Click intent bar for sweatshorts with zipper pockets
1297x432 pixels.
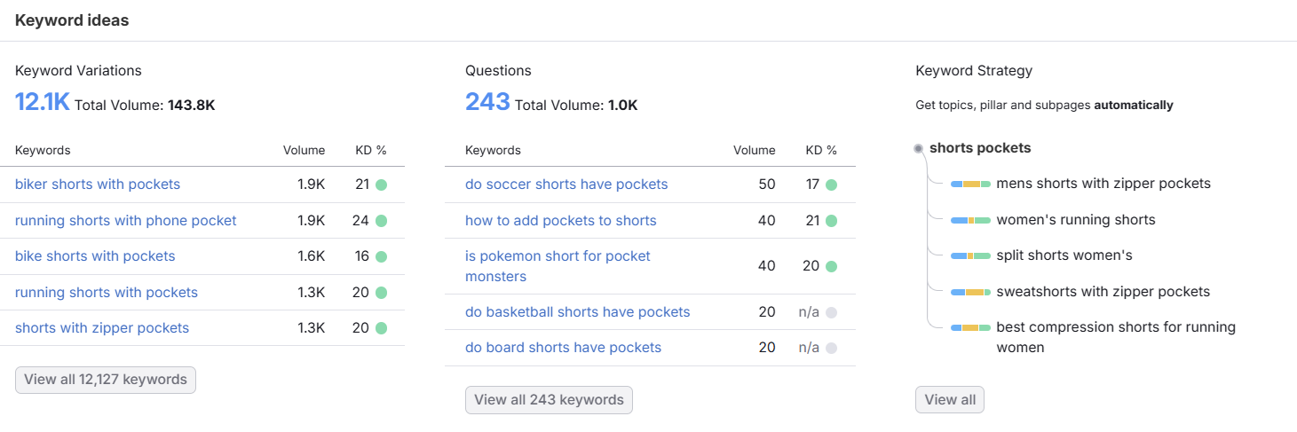click(970, 292)
